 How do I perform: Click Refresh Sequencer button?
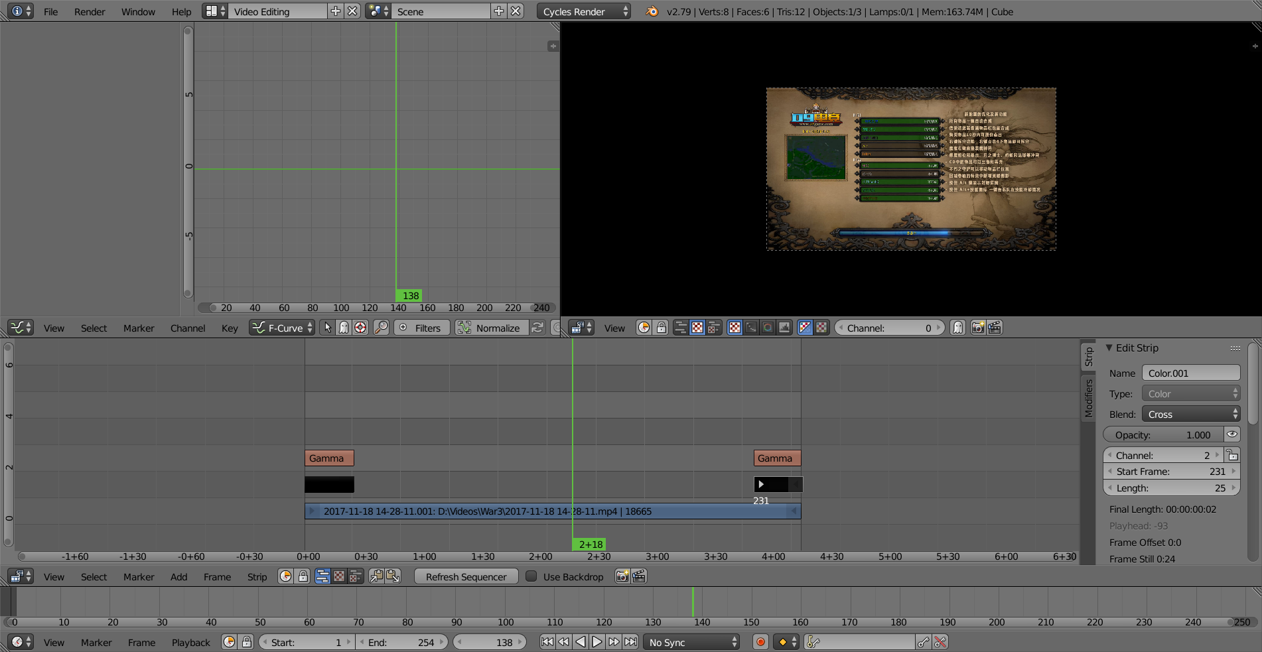(466, 576)
